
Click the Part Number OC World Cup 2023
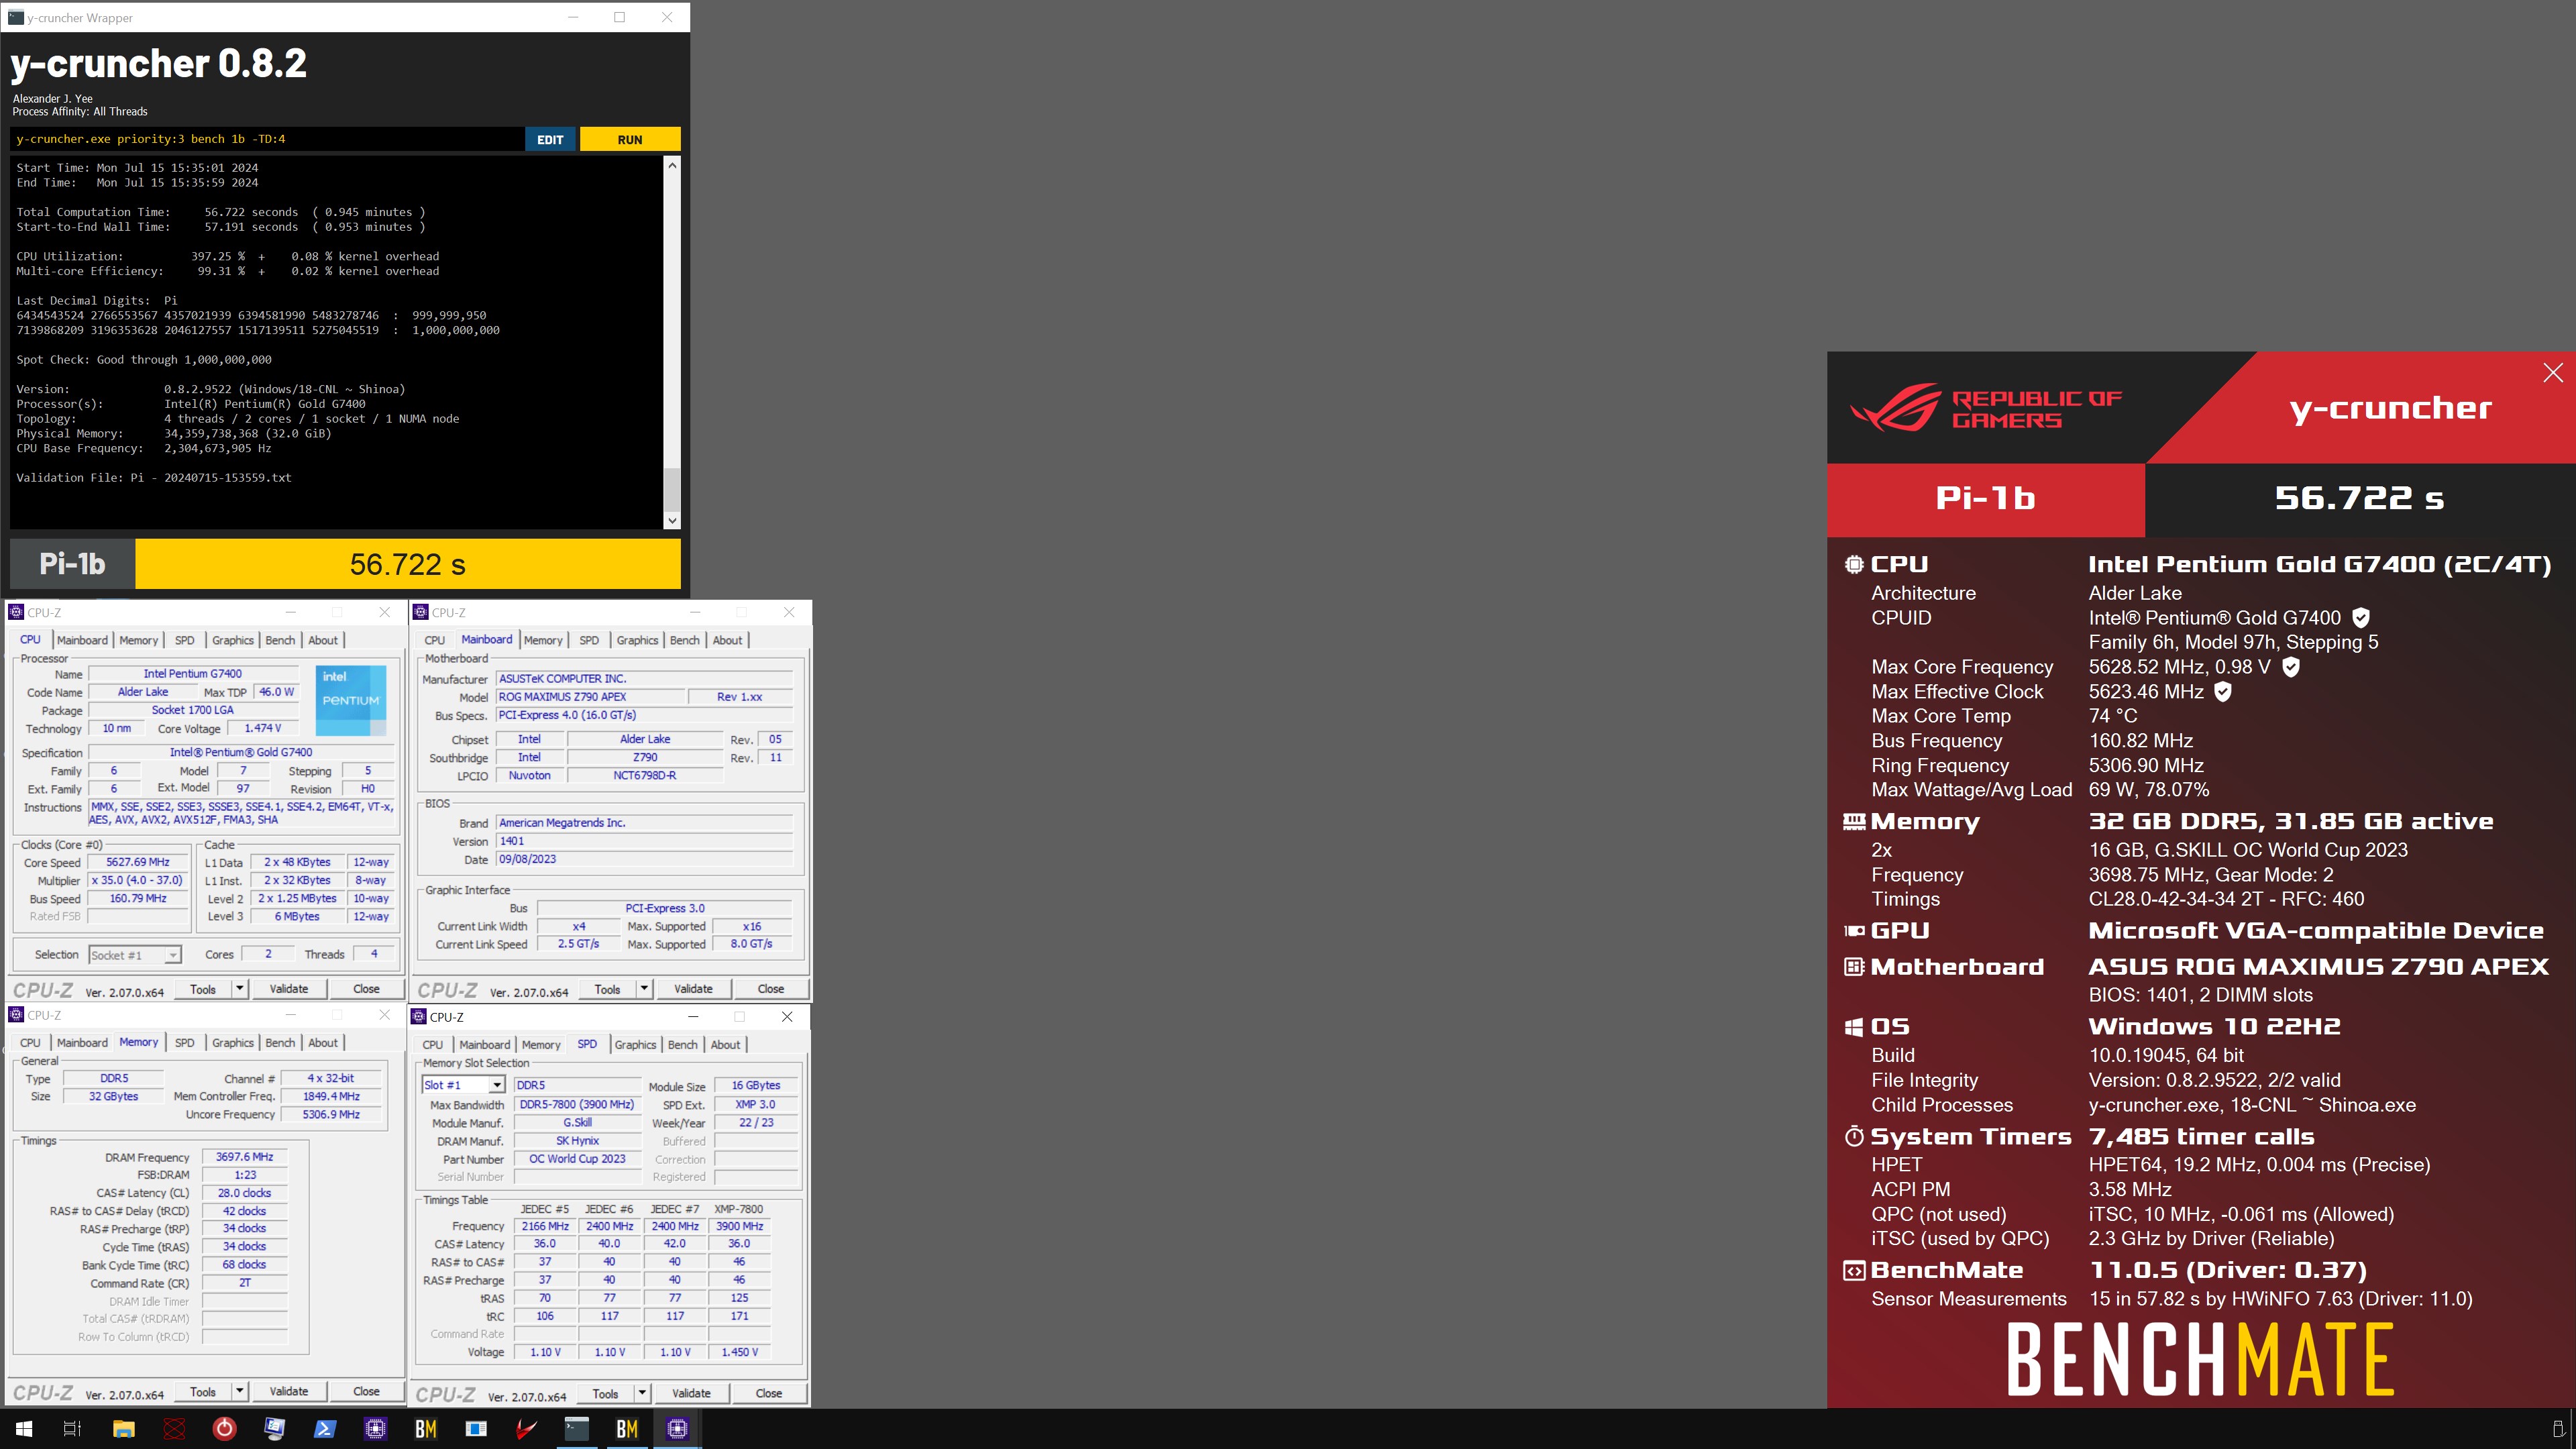coord(577,1159)
